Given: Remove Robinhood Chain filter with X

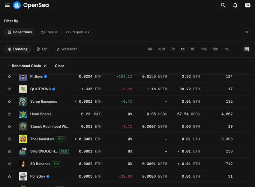Looking at the screenshot, I should tap(45, 66).
